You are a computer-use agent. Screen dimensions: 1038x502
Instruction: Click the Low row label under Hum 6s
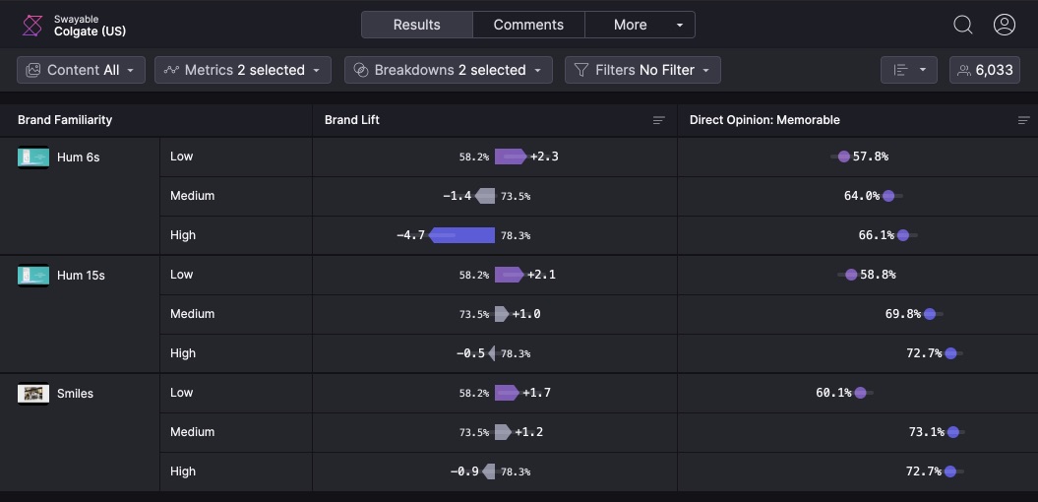[x=181, y=157]
